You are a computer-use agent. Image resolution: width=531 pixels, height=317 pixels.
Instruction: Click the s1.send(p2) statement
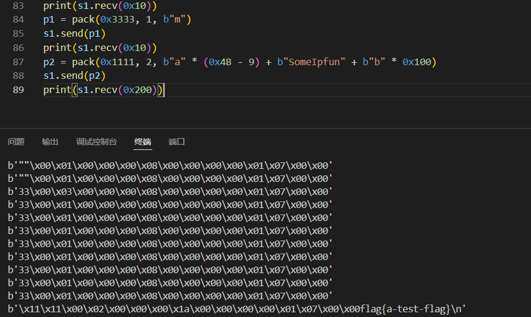(x=74, y=76)
